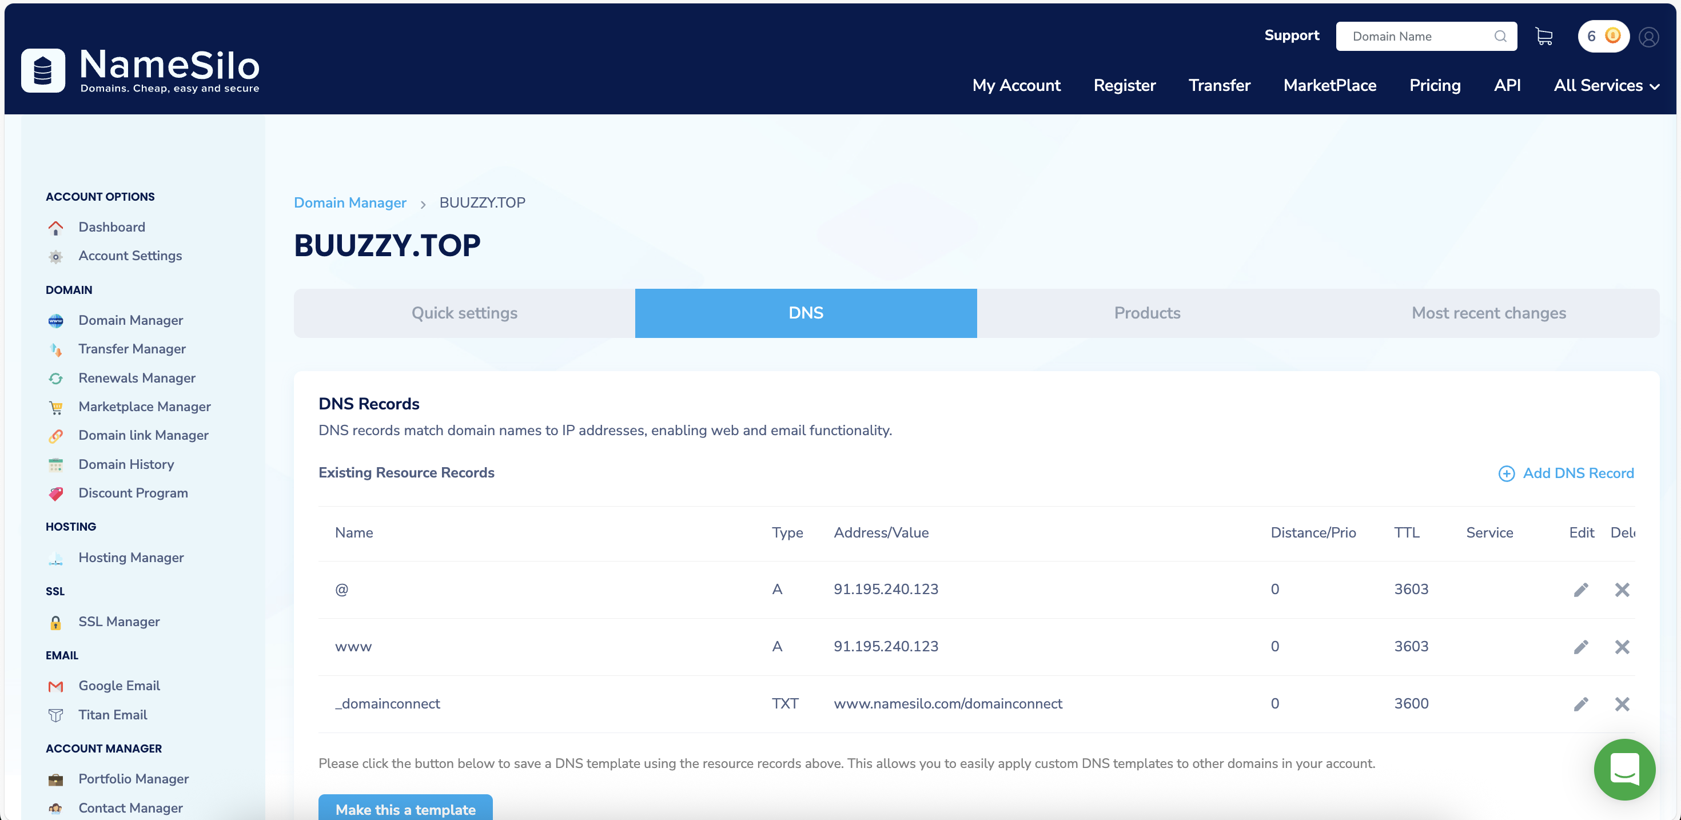Click the Account Settings gear icon
This screenshot has width=1681, height=820.
55,257
